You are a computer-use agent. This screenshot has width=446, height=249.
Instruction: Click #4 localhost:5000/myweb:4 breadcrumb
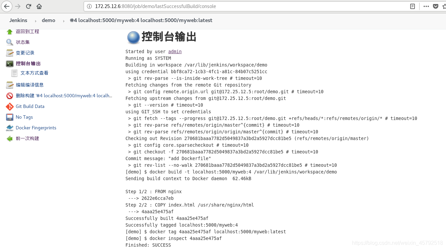(x=141, y=20)
